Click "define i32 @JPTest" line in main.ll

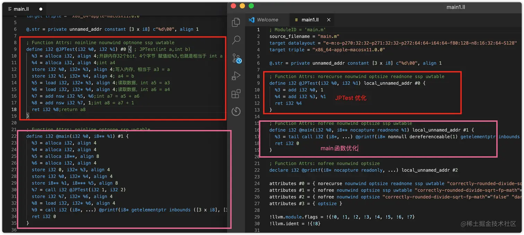[108, 49]
